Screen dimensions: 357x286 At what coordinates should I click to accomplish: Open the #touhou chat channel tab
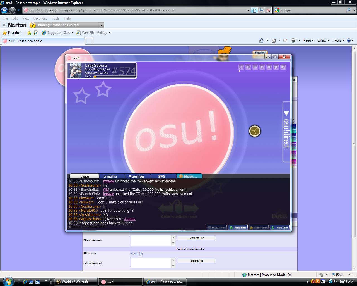(136, 176)
